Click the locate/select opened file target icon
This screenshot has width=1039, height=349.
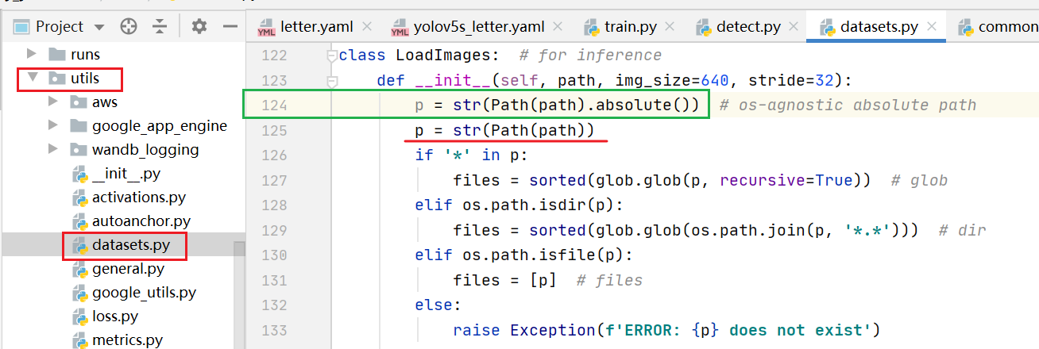[129, 27]
